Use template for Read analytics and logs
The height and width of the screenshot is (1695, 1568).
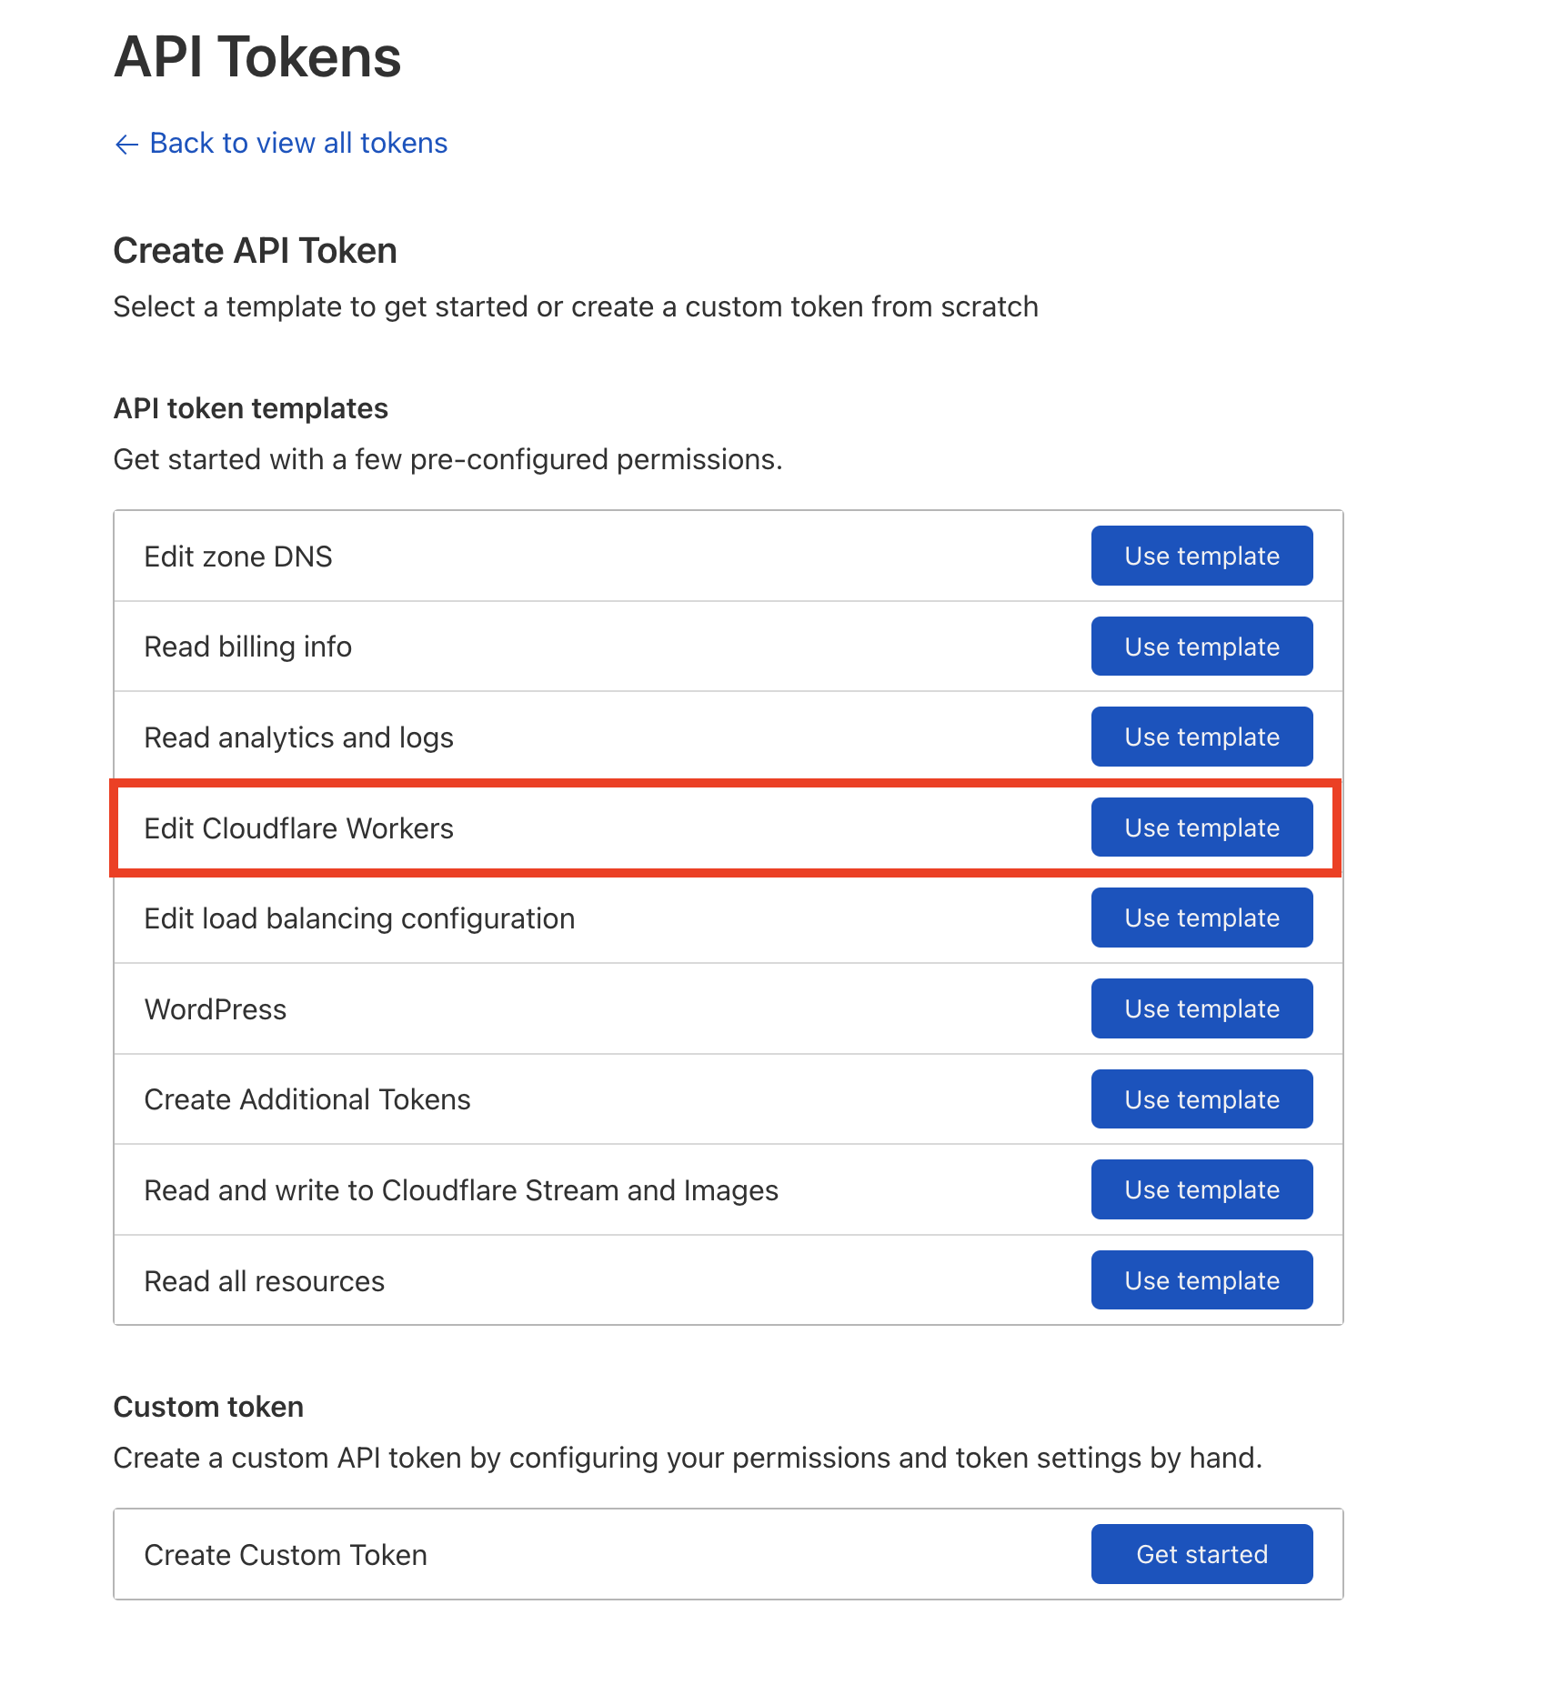tap(1201, 737)
